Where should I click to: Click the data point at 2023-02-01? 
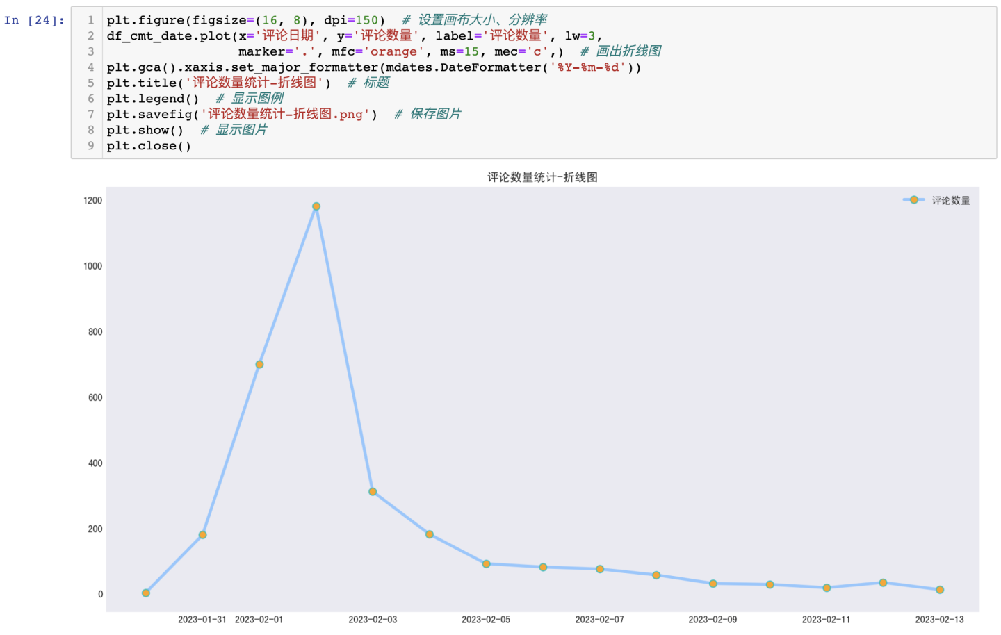[259, 365]
